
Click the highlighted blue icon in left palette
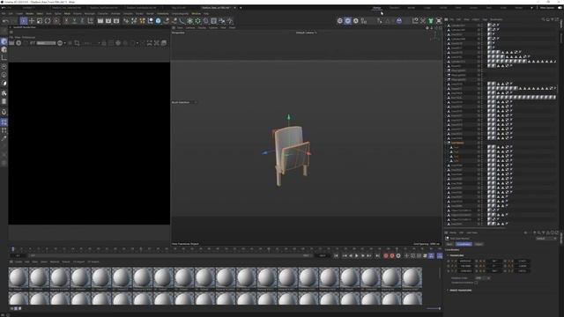coord(4,122)
